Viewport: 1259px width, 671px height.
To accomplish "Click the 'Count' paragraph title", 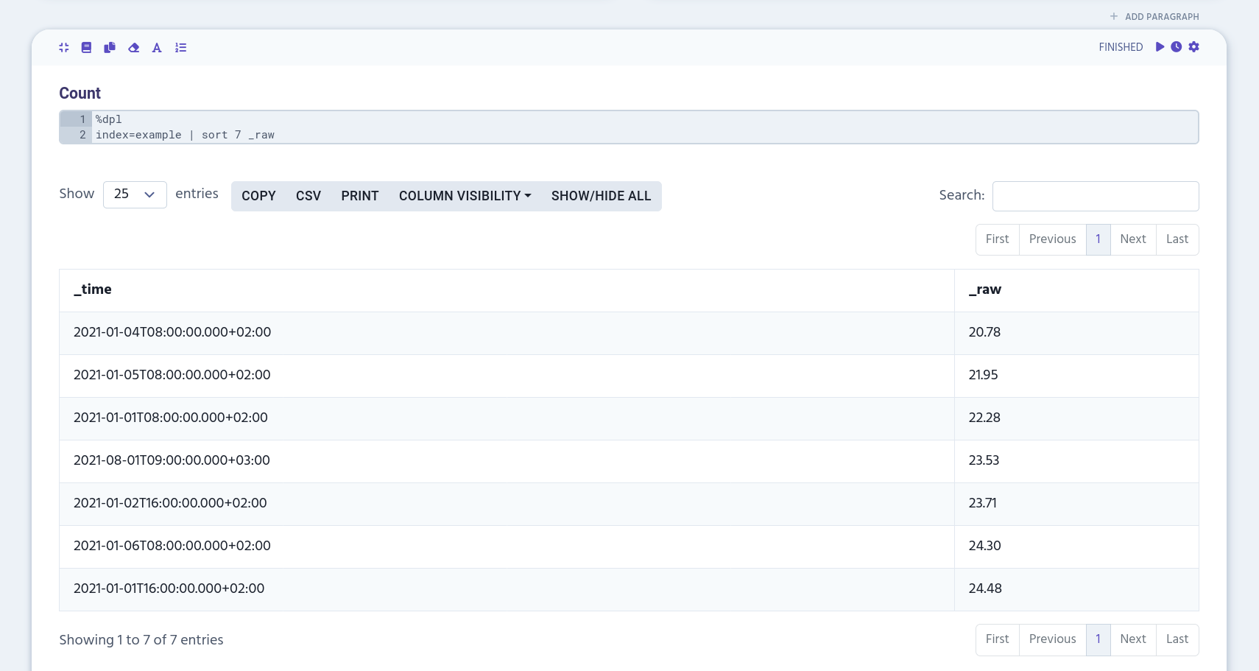I will pos(80,94).
